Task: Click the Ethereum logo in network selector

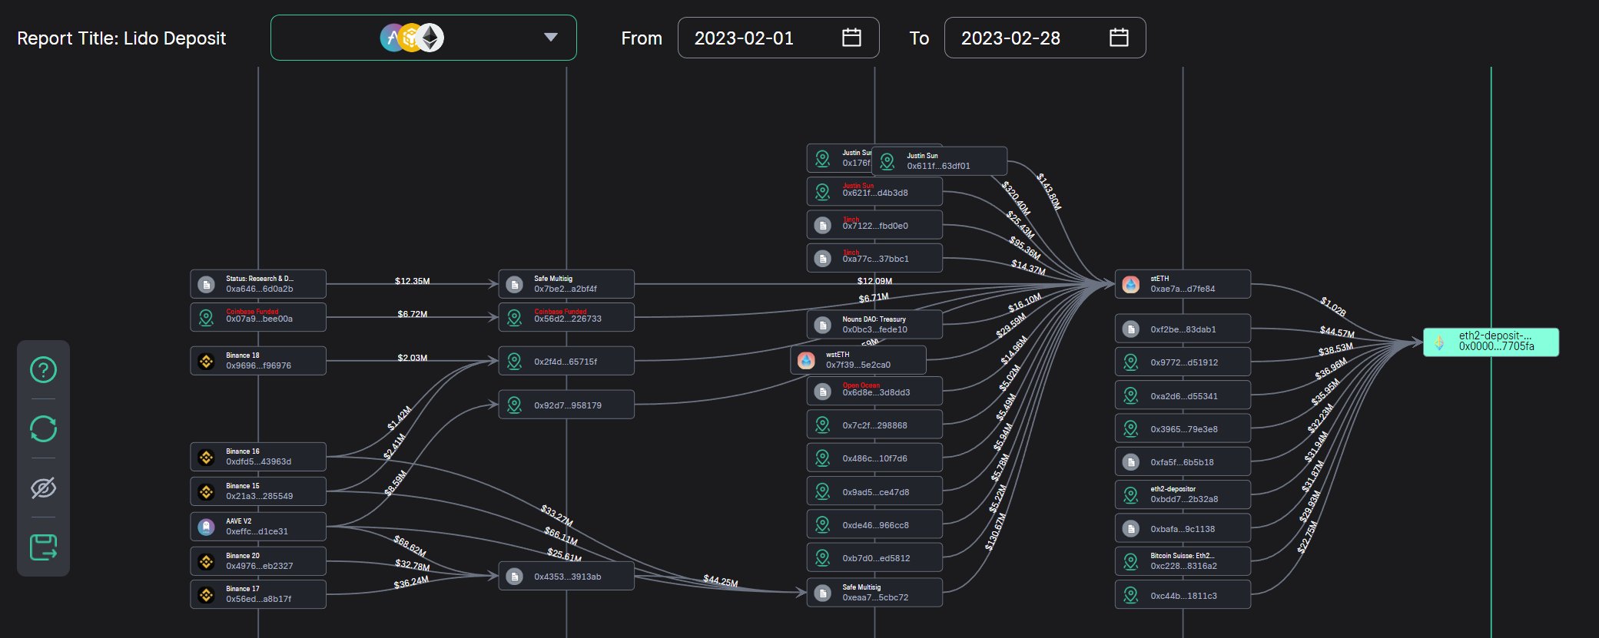Action: pyautogui.click(x=431, y=38)
